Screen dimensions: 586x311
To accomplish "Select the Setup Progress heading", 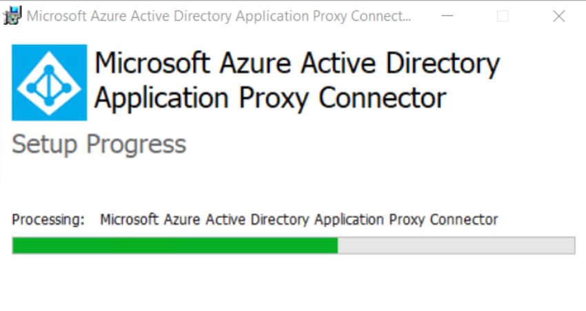I will [x=99, y=144].
